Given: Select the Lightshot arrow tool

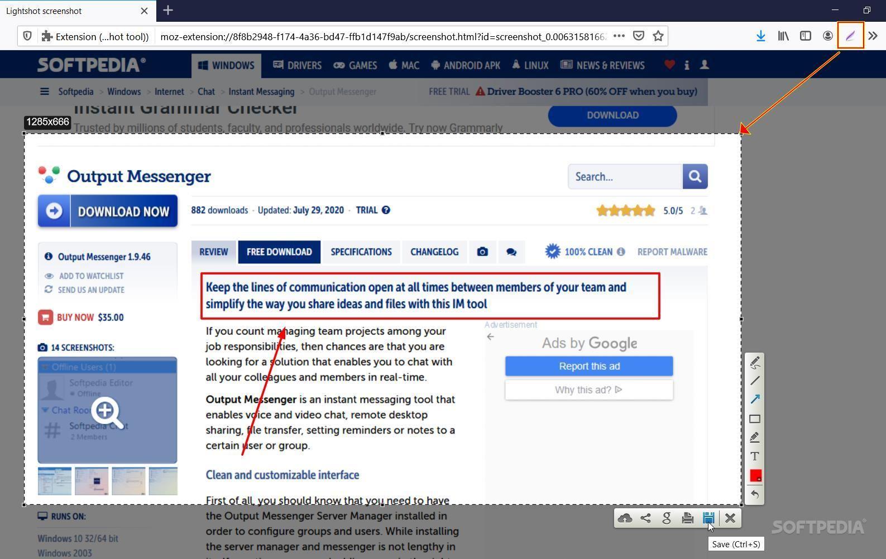Looking at the screenshot, I should (755, 399).
